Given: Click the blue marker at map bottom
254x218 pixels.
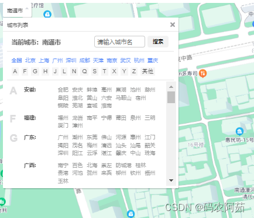Looking at the screenshot, I should point(131,214).
